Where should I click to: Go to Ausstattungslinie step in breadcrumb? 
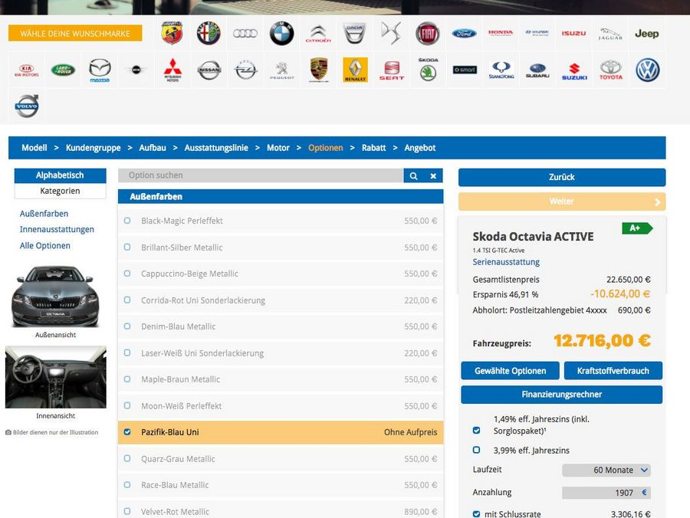tap(216, 148)
